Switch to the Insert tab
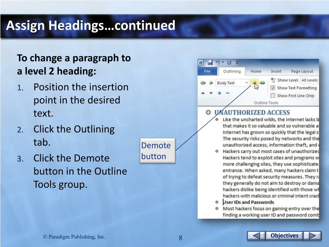 click(x=276, y=71)
